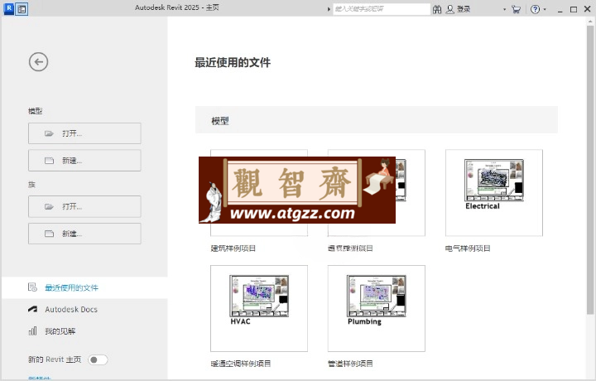The height and width of the screenshot is (381, 596).
Task: Click blank-file icon in 族 新建 button
Action: point(49,234)
